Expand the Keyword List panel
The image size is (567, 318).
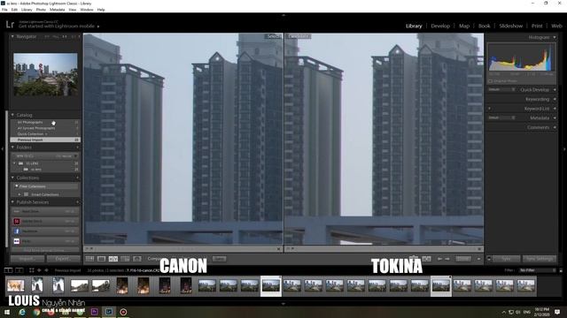(x=555, y=109)
